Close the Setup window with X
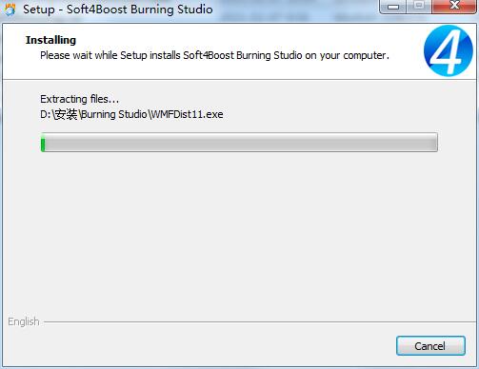Image resolution: width=479 pixels, height=369 pixels. click(x=454, y=6)
